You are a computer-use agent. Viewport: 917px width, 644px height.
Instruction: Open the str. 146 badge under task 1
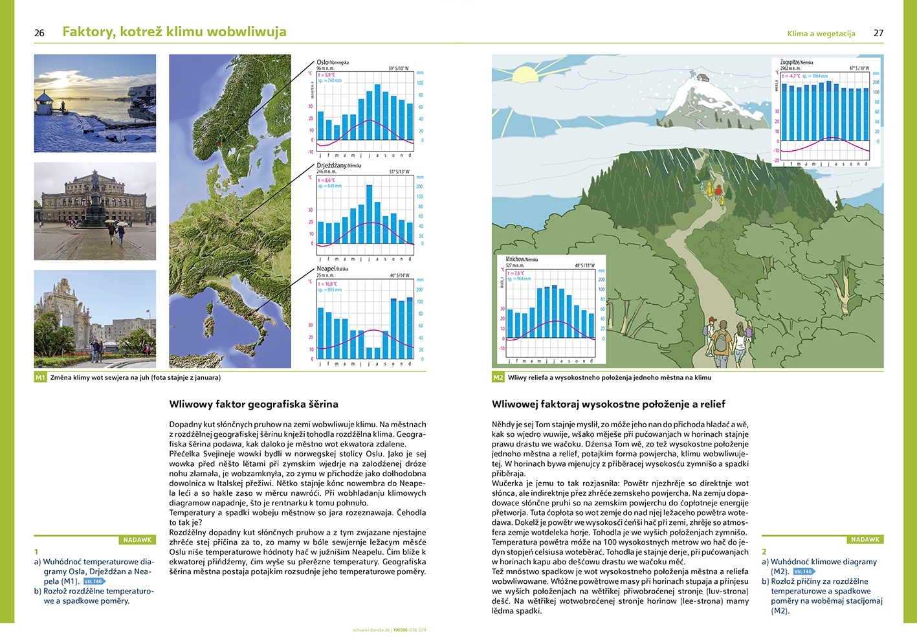point(94,581)
